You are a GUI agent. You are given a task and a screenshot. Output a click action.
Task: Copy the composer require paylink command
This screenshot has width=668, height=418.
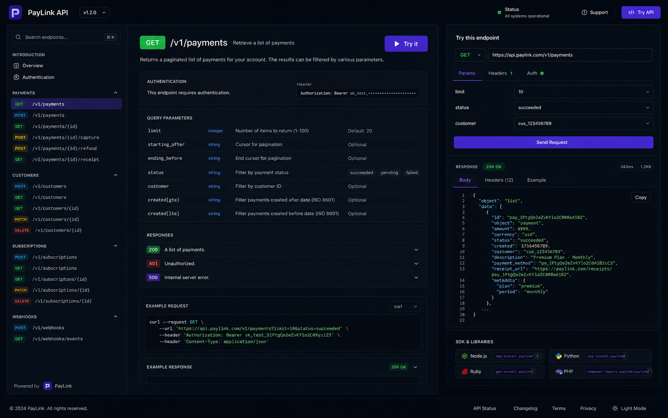[x=649, y=372]
